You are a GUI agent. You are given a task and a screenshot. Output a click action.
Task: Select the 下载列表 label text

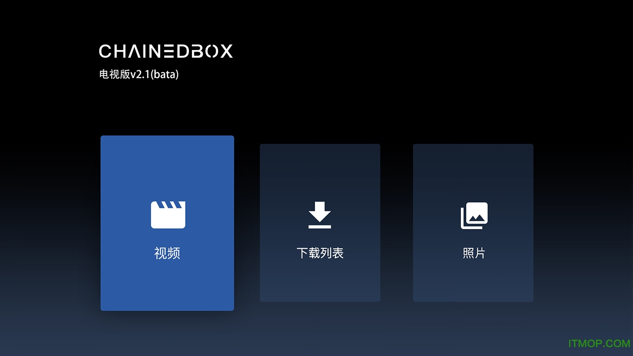click(320, 253)
